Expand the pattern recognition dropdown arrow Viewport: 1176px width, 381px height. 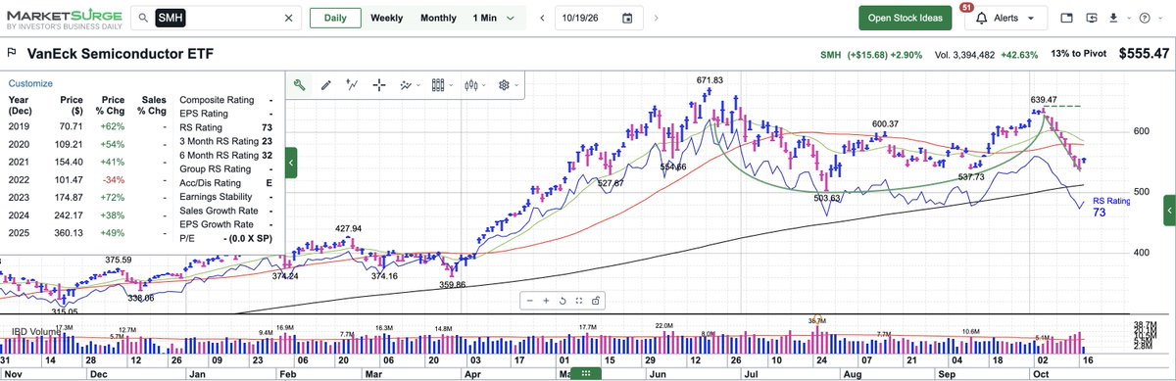pyautogui.click(x=418, y=85)
